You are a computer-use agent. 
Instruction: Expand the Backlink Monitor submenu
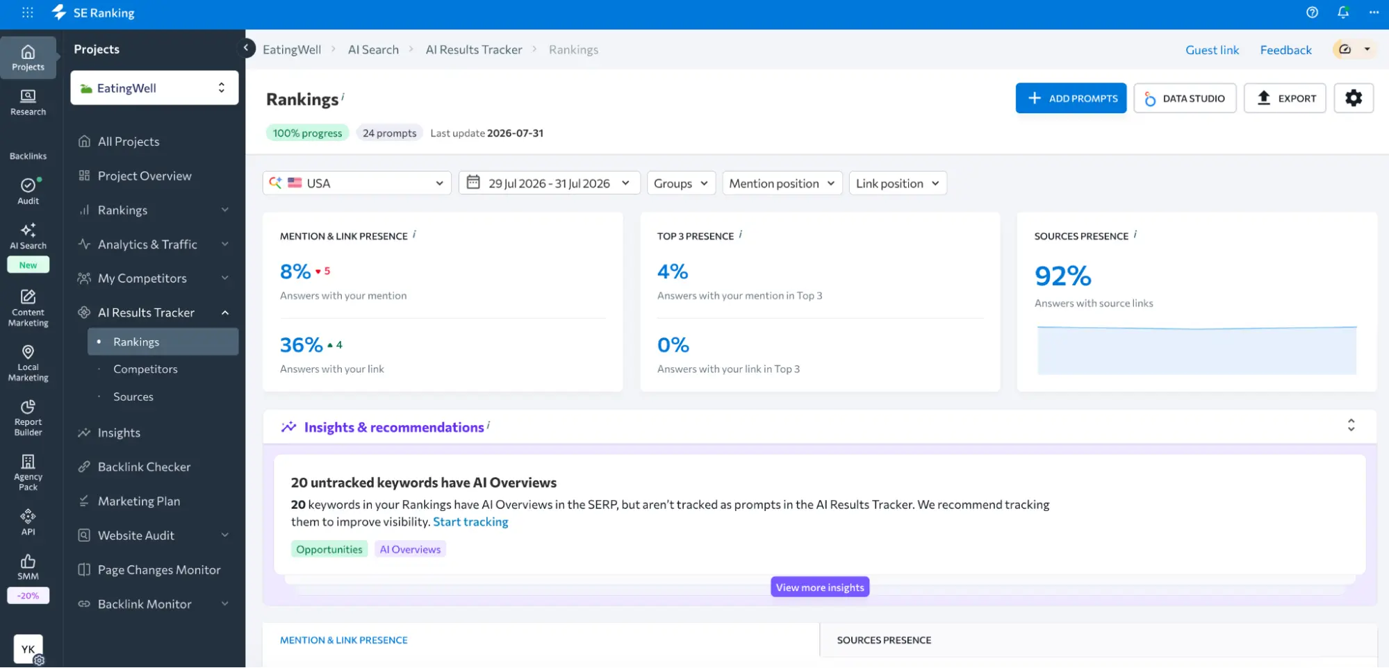tap(225, 603)
